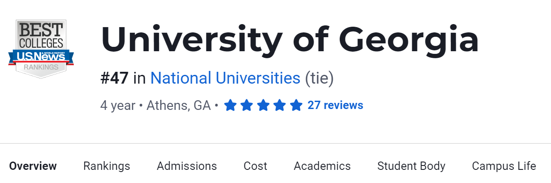Click the #47 rank number
Screen dimensions: 551x183
tap(114, 78)
